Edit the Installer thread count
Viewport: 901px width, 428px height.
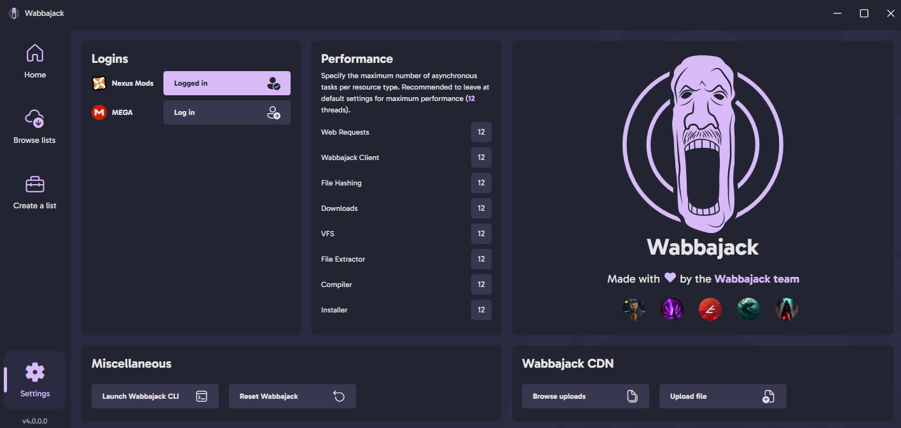click(481, 310)
